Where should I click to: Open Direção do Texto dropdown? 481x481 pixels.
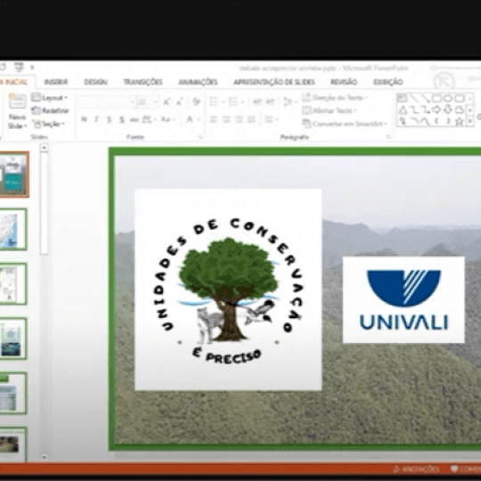[335, 98]
